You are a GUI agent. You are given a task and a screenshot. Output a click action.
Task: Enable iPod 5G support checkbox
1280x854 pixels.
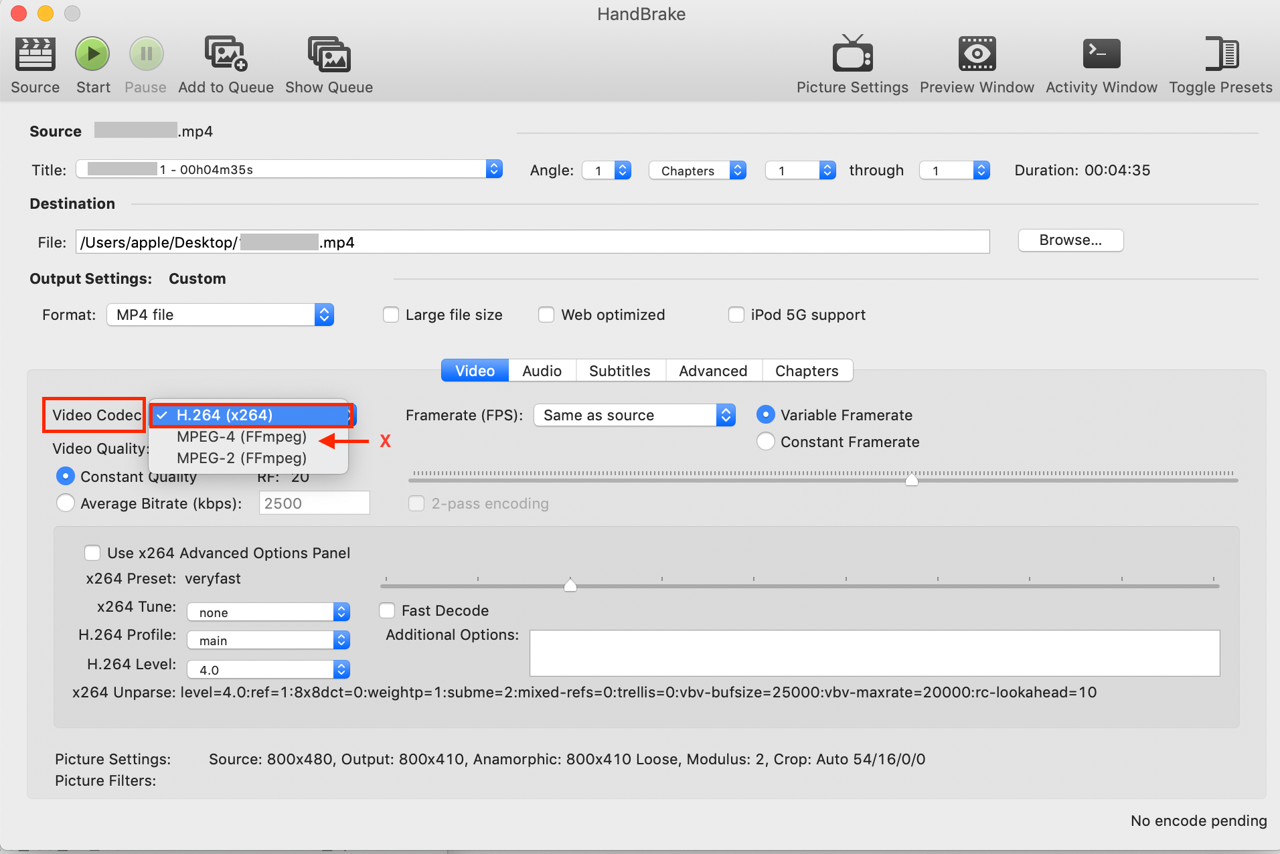736,315
